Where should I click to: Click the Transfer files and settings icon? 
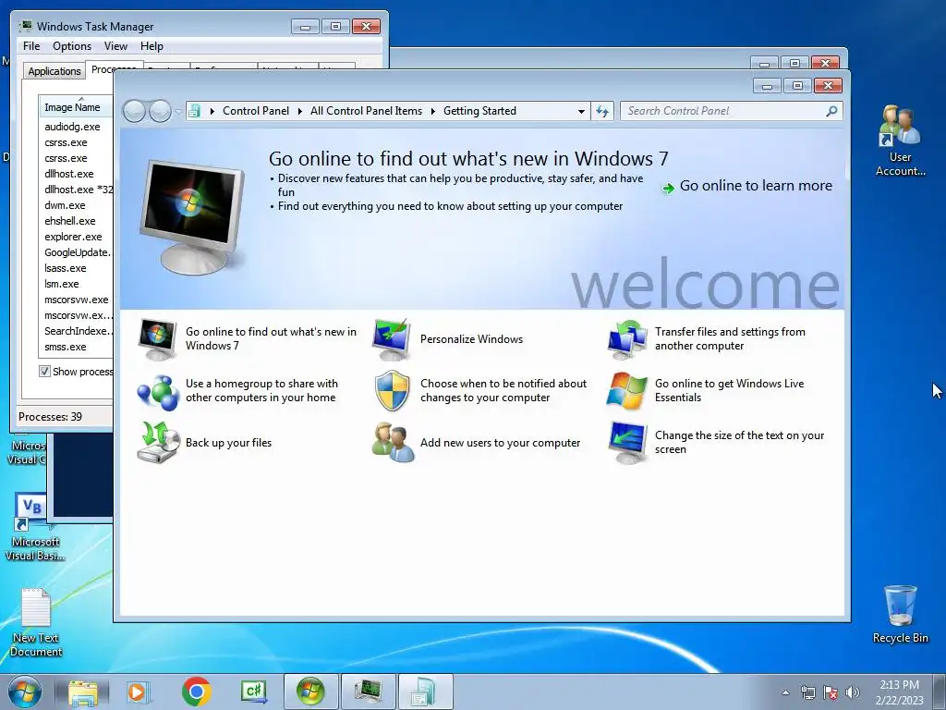(x=627, y=339)
